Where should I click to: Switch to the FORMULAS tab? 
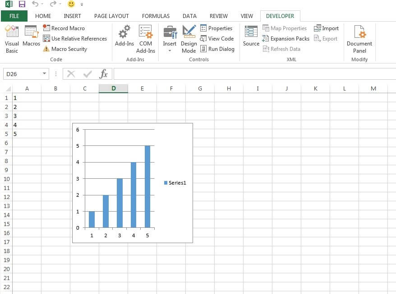156,16
